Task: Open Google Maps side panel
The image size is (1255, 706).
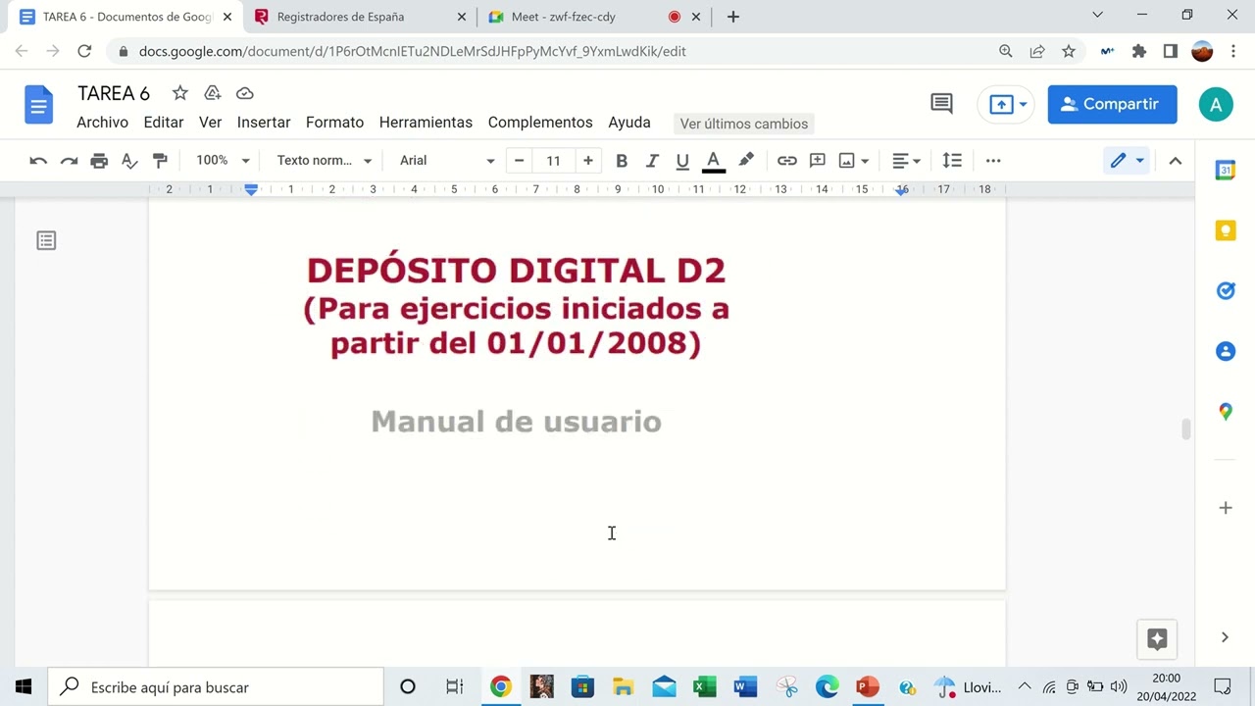Action: click(x=1226, y=412)
